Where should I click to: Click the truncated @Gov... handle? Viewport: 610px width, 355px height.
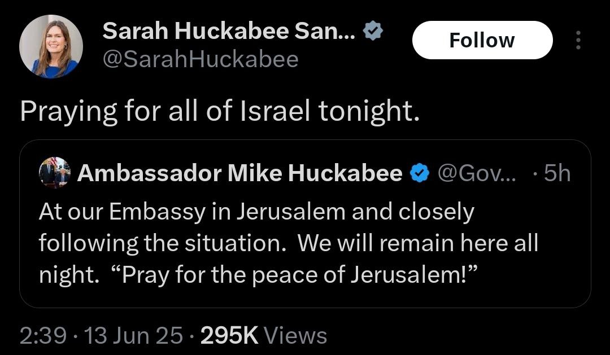tap(476, 173)
